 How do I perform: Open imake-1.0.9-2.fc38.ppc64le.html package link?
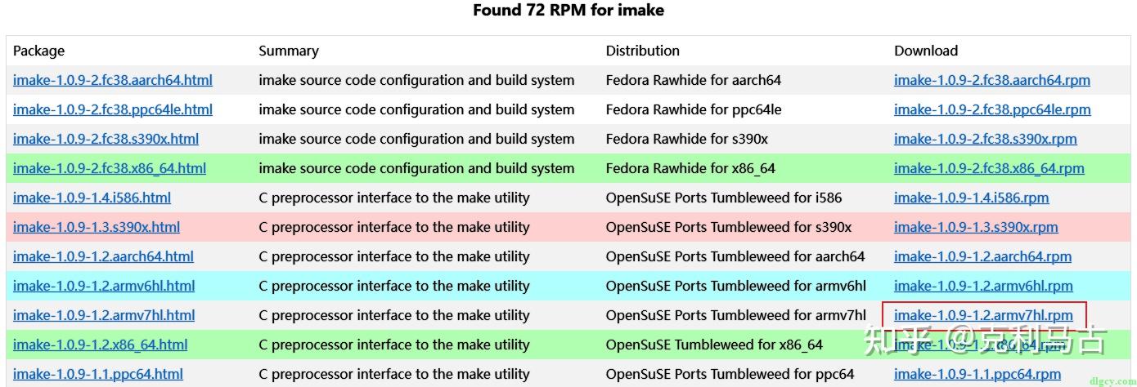click(113, 109)
